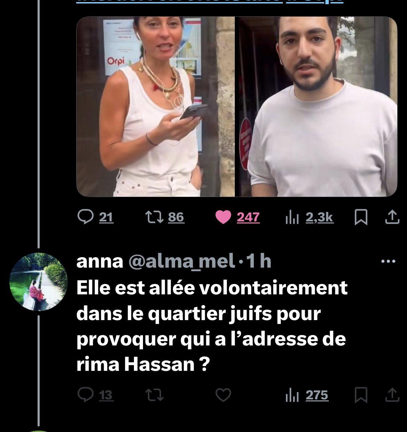View analytics showing 275 views
Viewport: 407px width, 432px height.
(307, 395)
